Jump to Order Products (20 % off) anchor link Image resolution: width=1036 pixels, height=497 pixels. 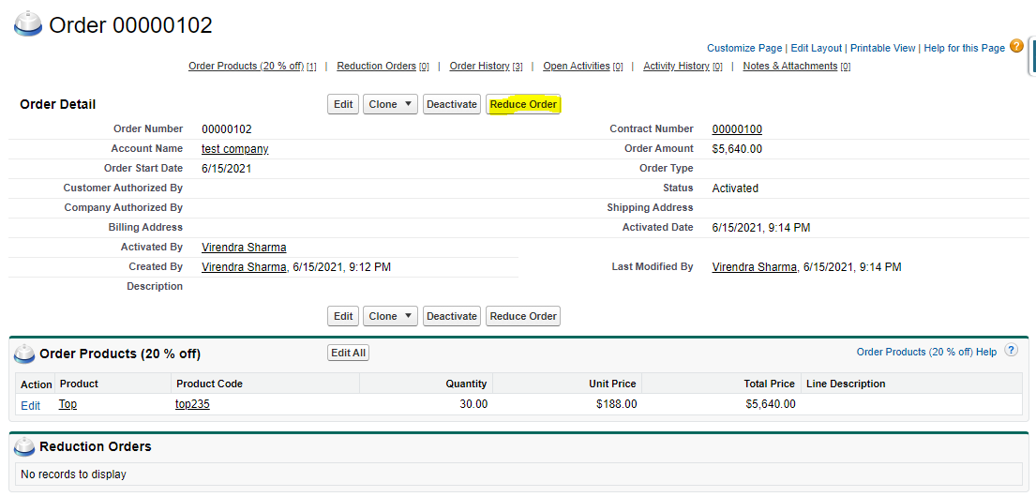point(246,66)
